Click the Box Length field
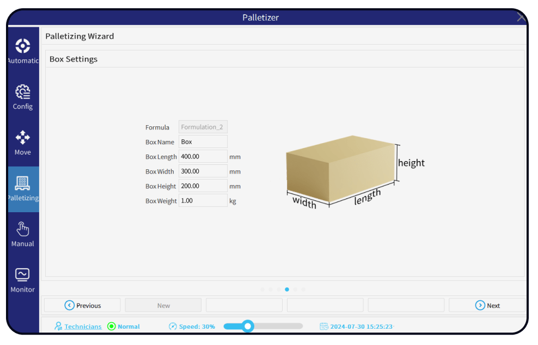Image resolution: width=538 pixels, height=345 pixels. click(203, 156)
